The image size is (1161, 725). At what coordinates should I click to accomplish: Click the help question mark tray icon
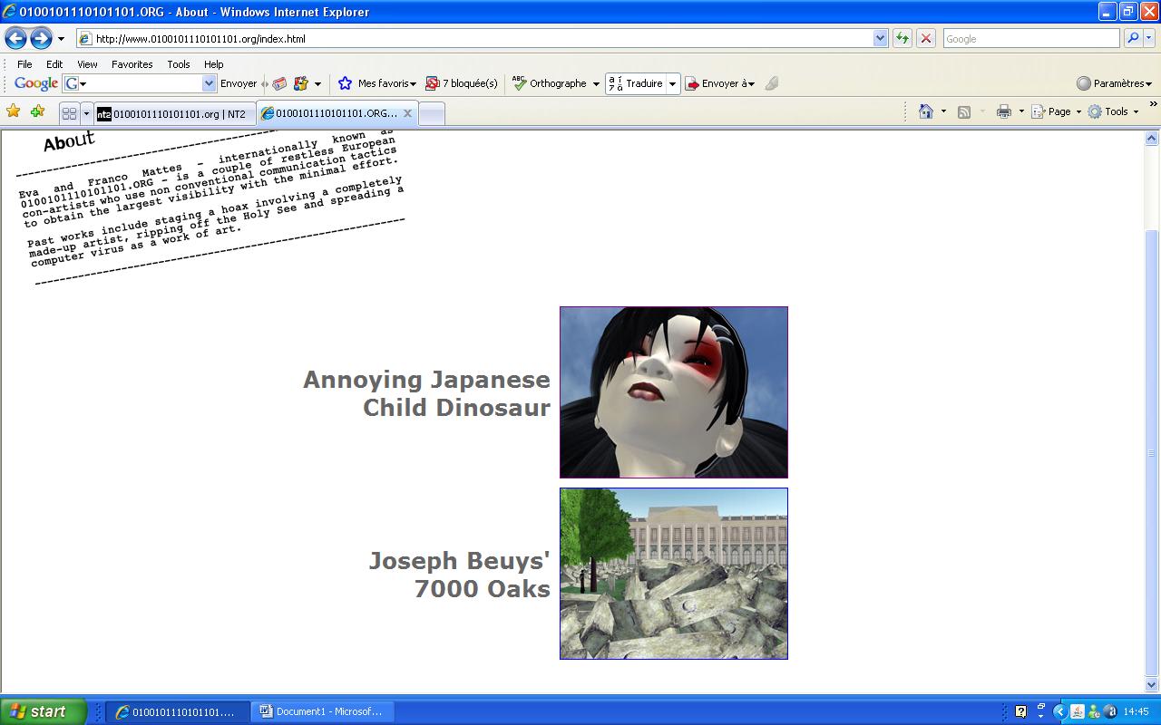[x=1020, y=711]
